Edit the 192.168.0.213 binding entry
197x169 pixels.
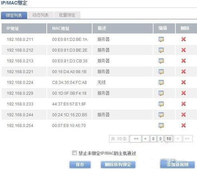click(161, 61)
